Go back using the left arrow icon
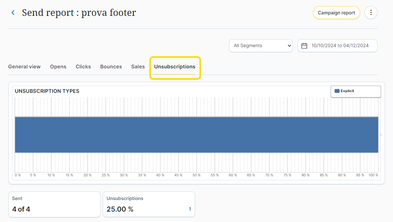 [x=13, y=13]
